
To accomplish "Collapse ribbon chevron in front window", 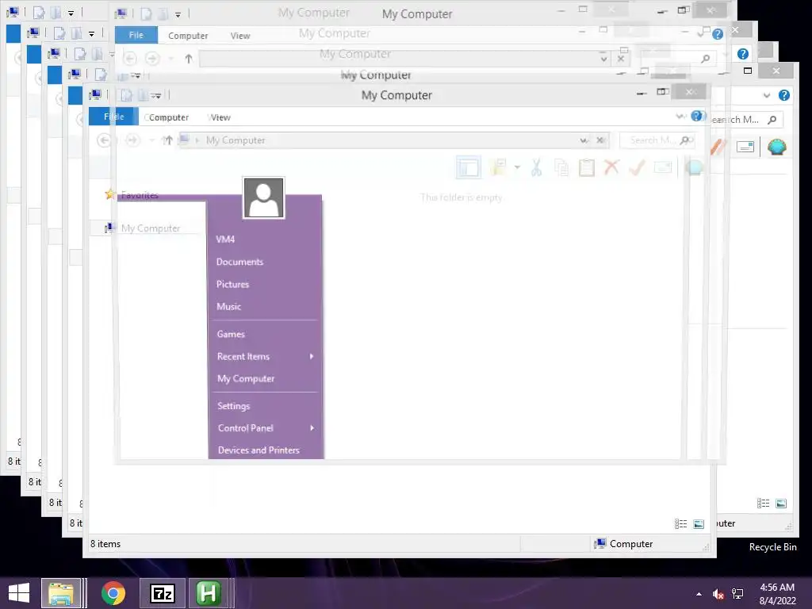I will tap(681, 117).
